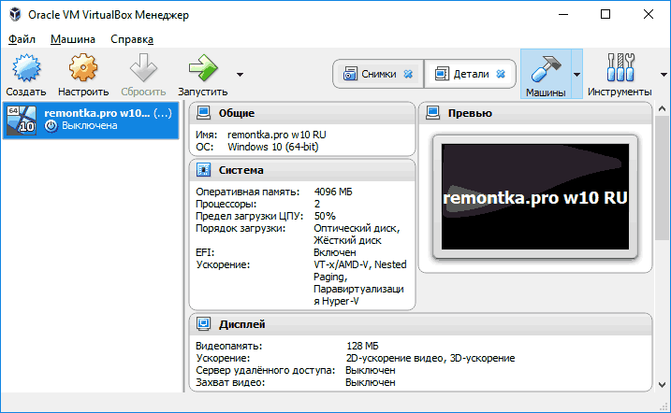Click the scroll down arrow of details panel
671x413 pixels.
coord(662,385)
